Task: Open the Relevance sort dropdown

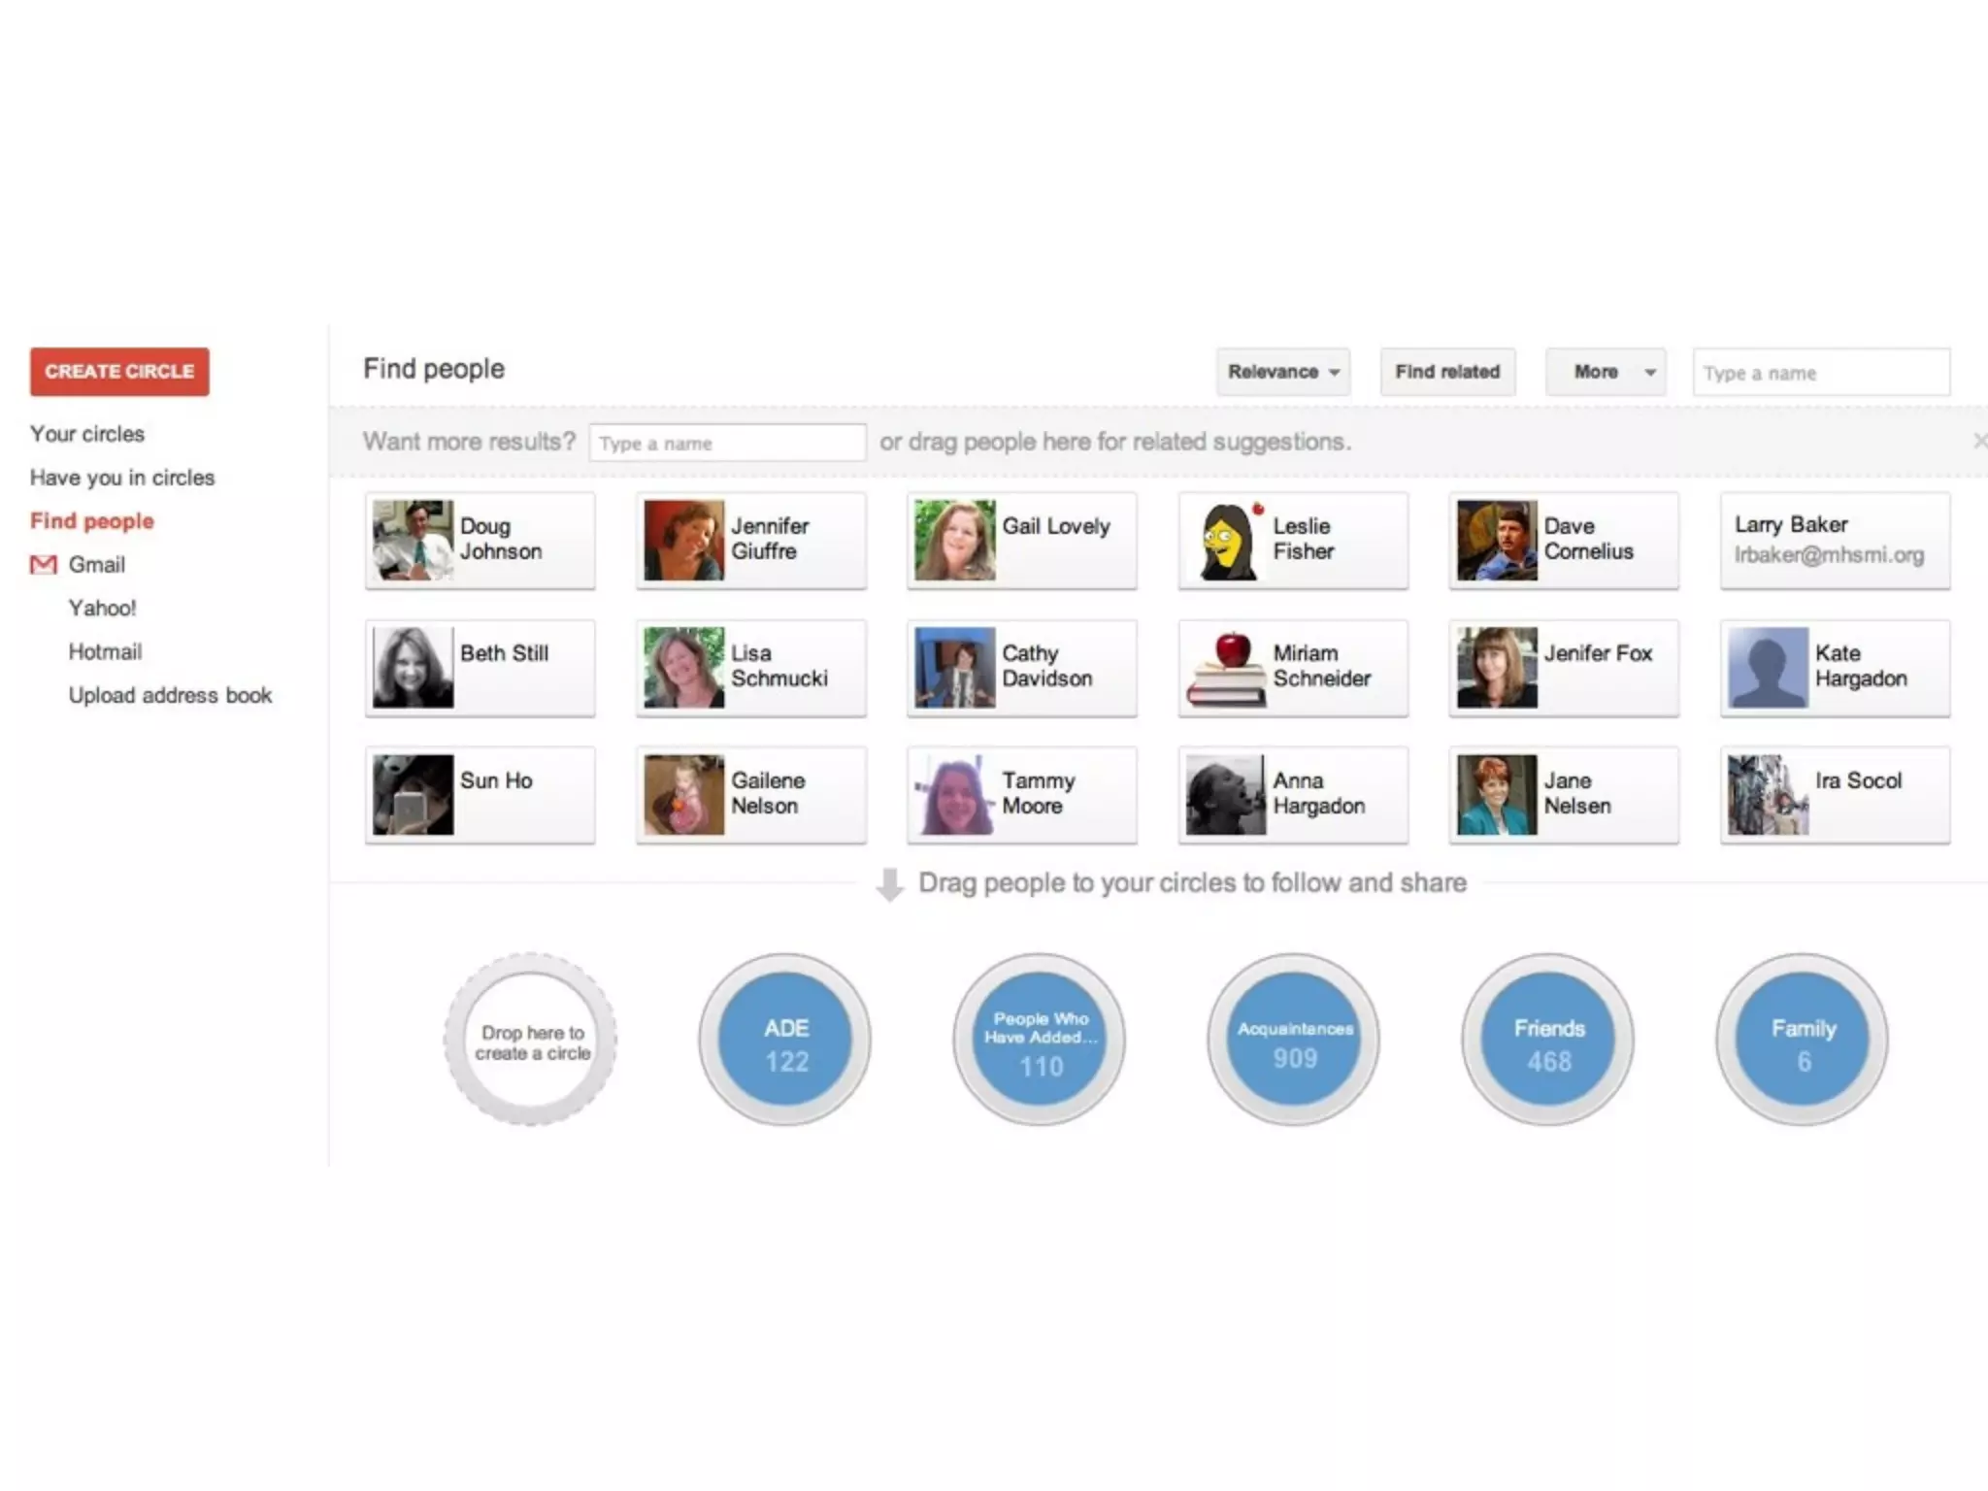Action: (1282, 372)
